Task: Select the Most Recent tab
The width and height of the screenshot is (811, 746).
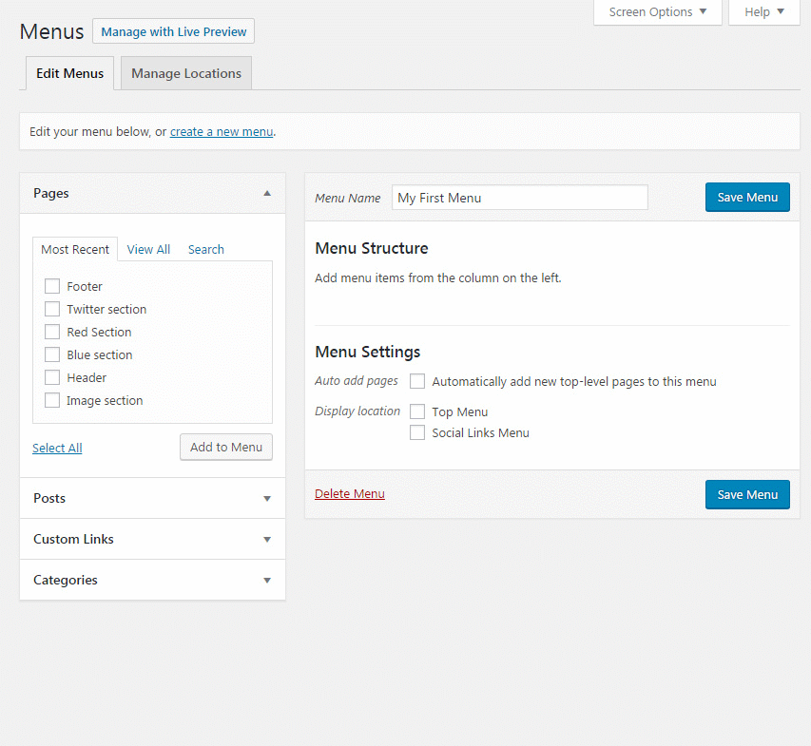Action: [x=75, y=249]
